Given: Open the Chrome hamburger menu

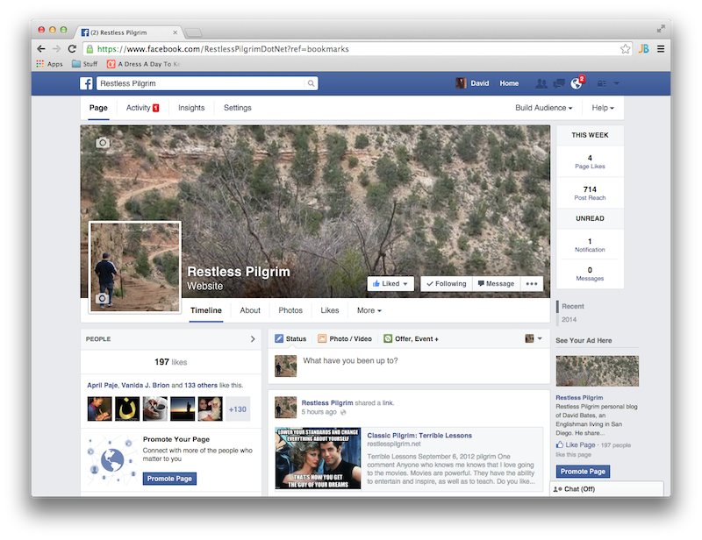Looking at the screenshot, I should click(661, 49).
